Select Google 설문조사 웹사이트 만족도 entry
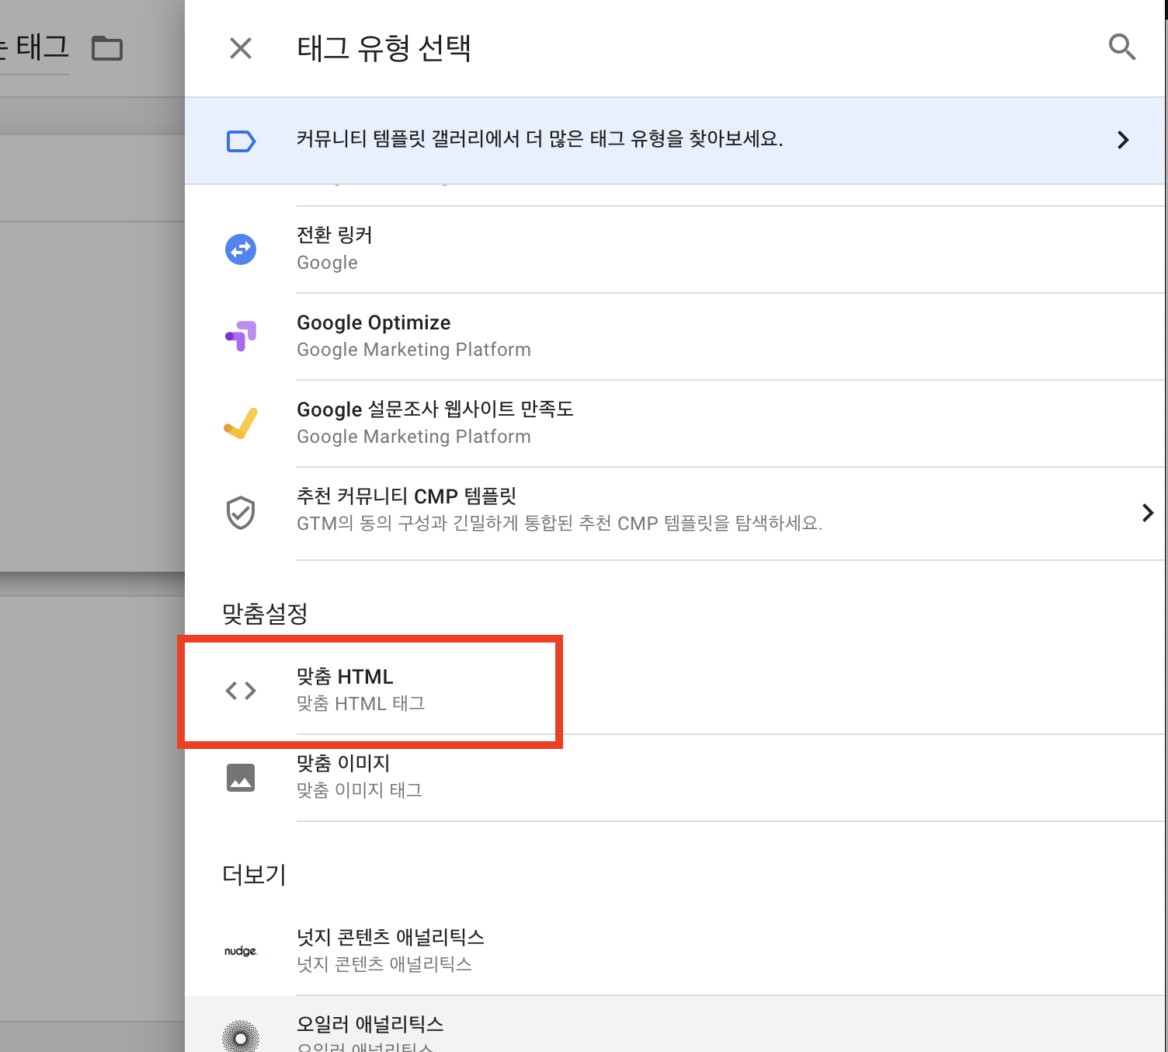Screen dimensions: 1168x1052 (x=435, y=422)
